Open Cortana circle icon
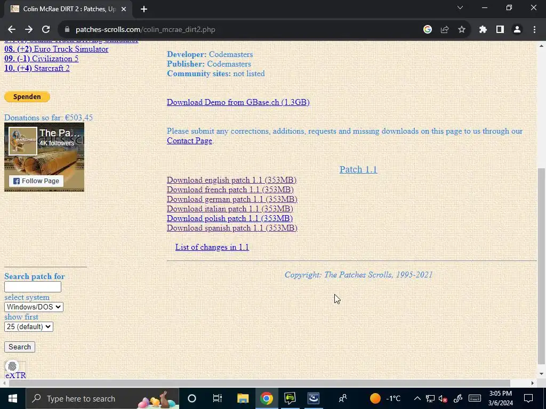This screenshot has height=409, width=546. (192, 398)
